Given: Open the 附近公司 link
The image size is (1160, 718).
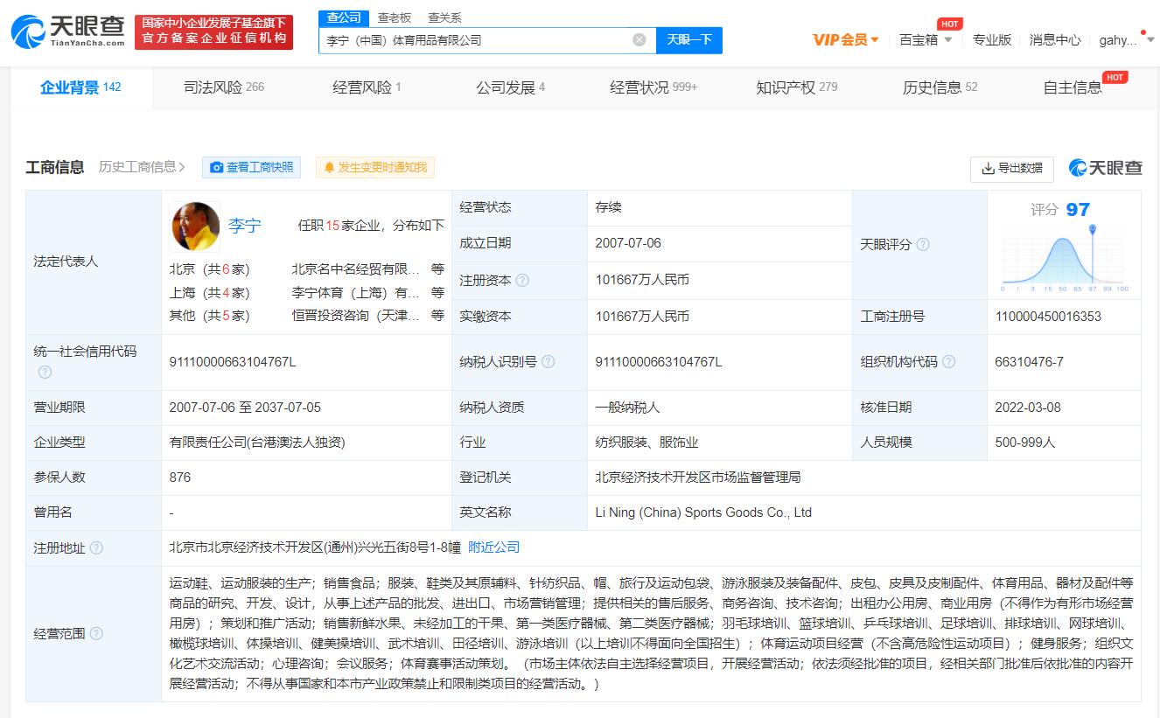Looking at the screenshot, I should click(493, 547).
